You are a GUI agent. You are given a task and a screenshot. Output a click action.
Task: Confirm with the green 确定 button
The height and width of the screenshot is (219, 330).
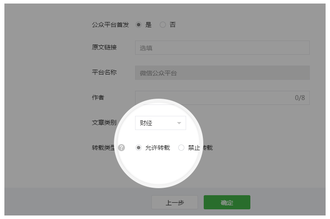pos(227,202)
